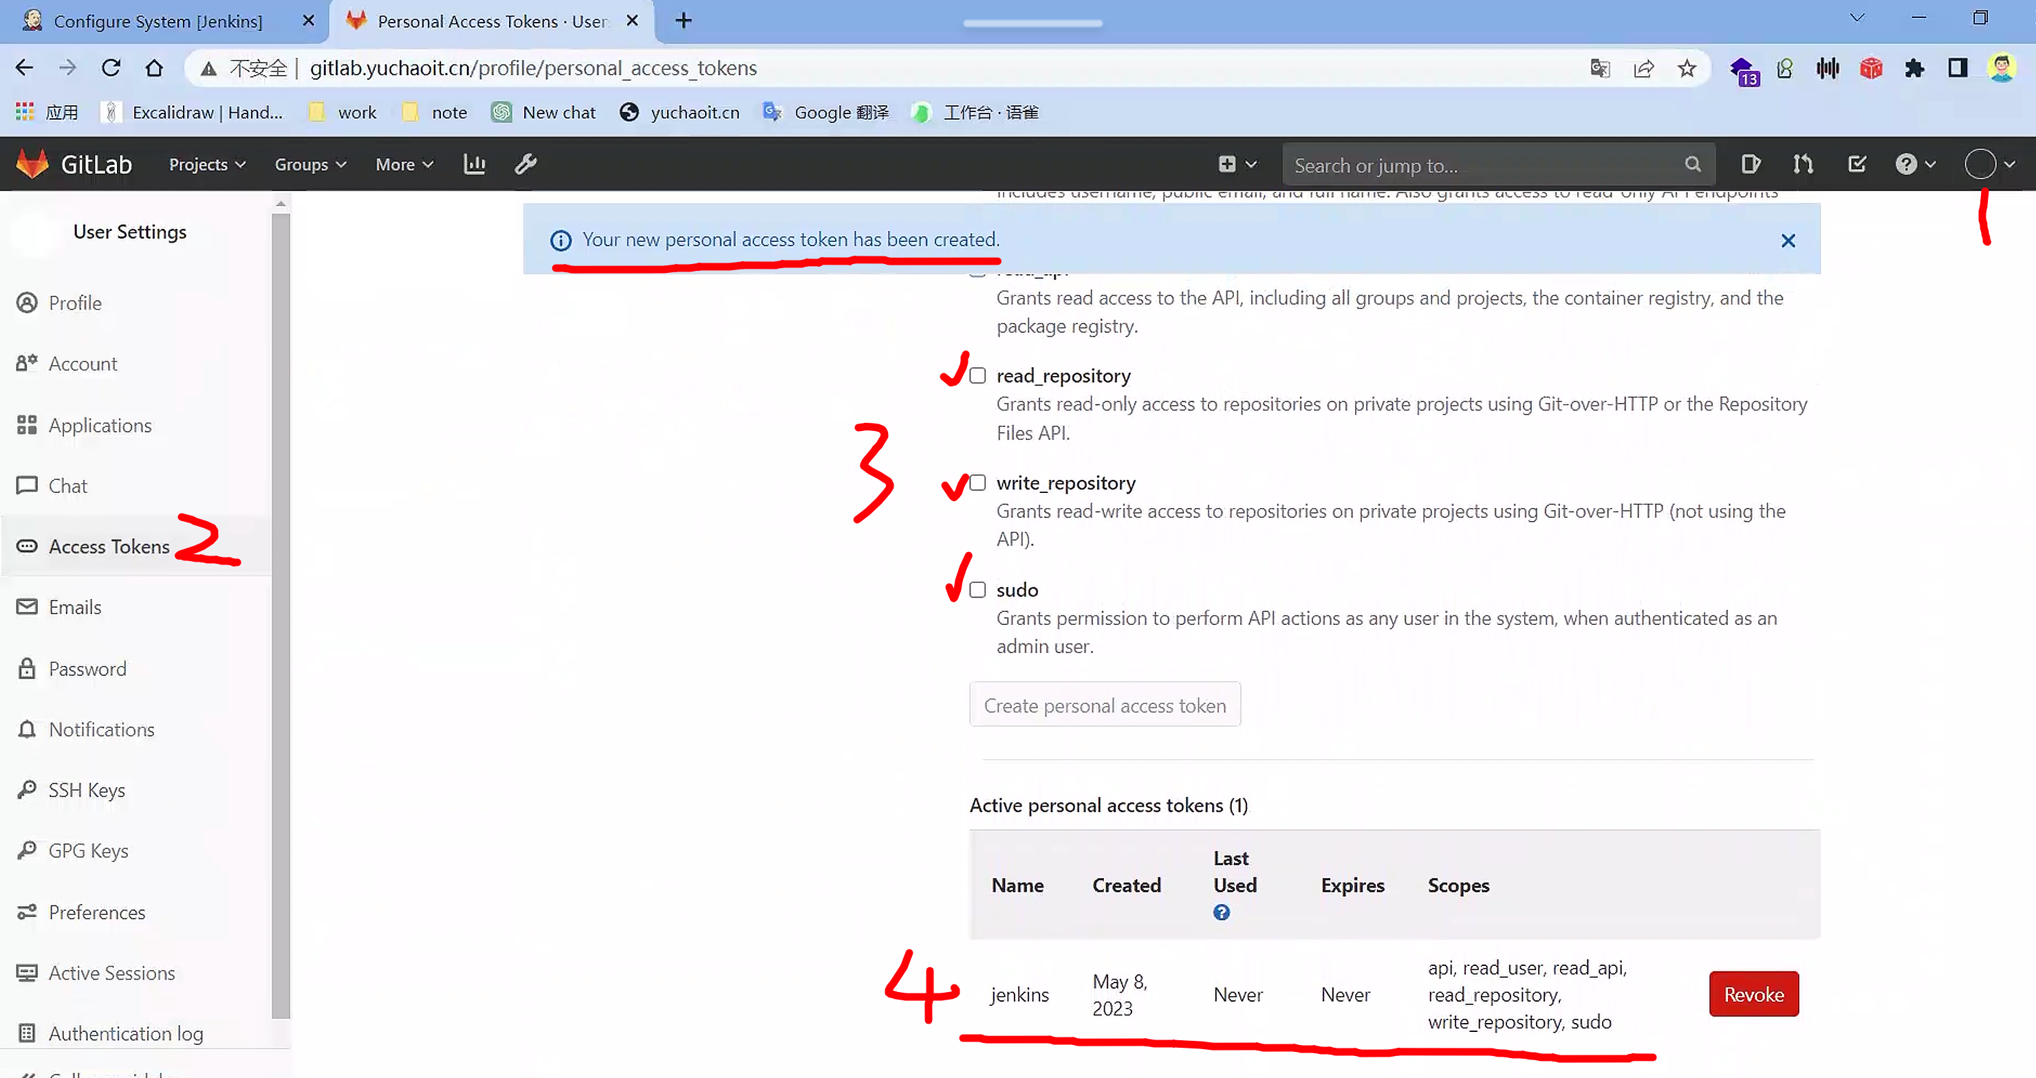Click the Issues icon in top navbar
Image resolution: width=2036 pixels, height=1078 pixels.
click(x=1750, y=164)
